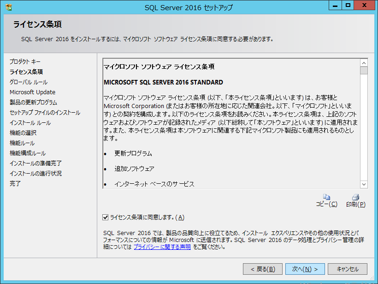
Task: Select the 製品の更新プログラム step
Action: point(33,103)
